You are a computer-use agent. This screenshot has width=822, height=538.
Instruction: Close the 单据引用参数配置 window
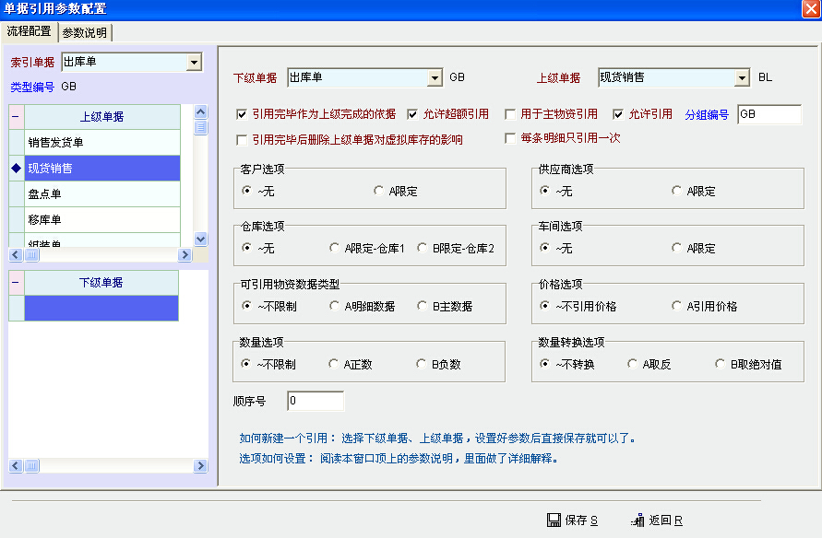pyautogui.click(x=810, y=8)
